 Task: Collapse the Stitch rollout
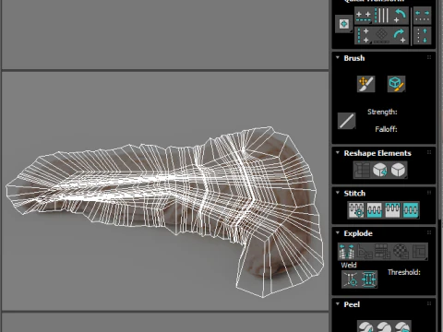tap(338, 193)
